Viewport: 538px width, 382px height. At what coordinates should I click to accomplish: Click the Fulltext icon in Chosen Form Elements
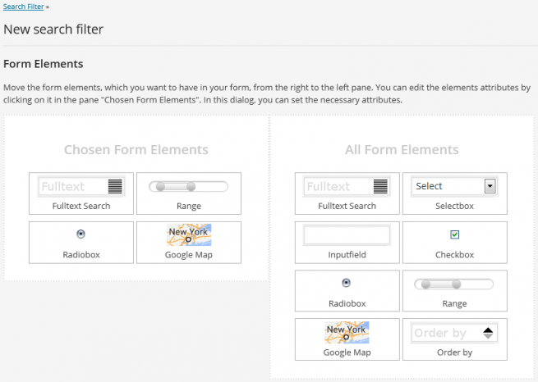(x=81, y=186)
